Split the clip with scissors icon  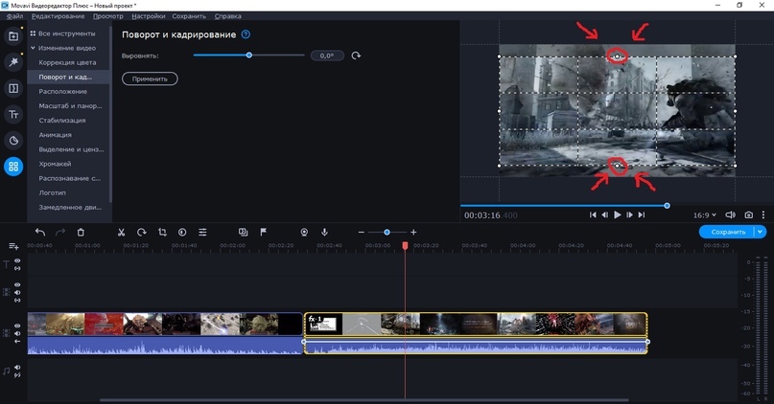(121, 232)
